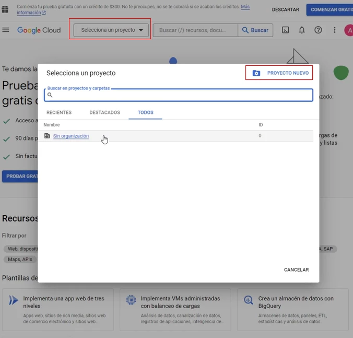Click DESCARTAR in the trial banner
This screenshot has width=353, height=338.
tap(286, 10)
